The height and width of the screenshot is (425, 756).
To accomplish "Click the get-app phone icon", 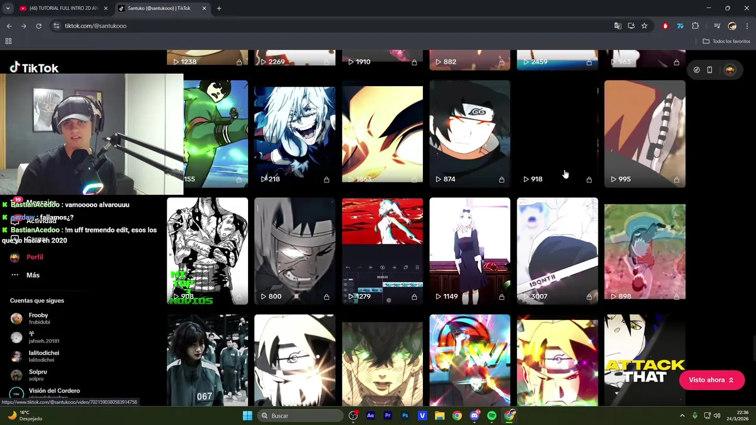I will click(709, 70).
